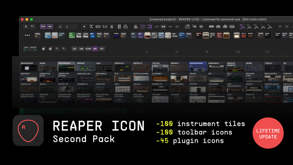The image size is (293, 165).
Task: Toggle the IN toolbar button
Action: [x=50, y=27]
